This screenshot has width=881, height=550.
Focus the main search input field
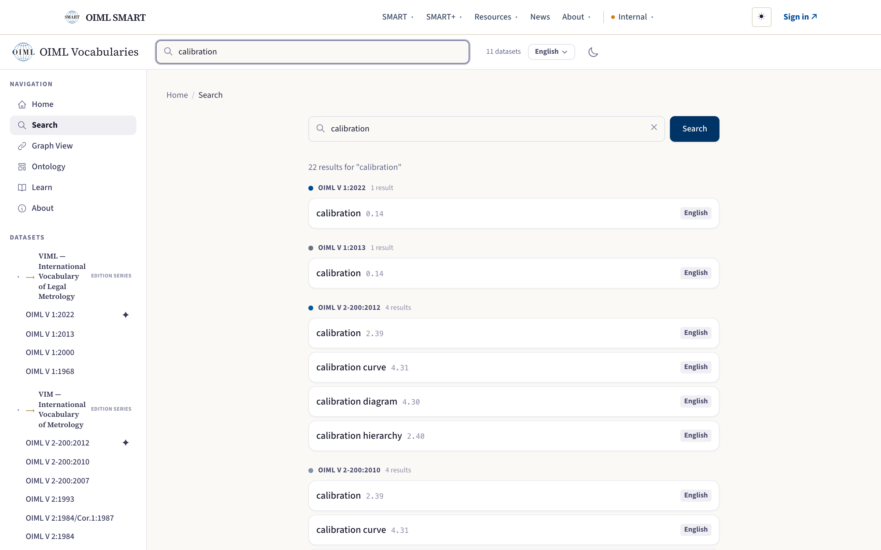(486, 129)
